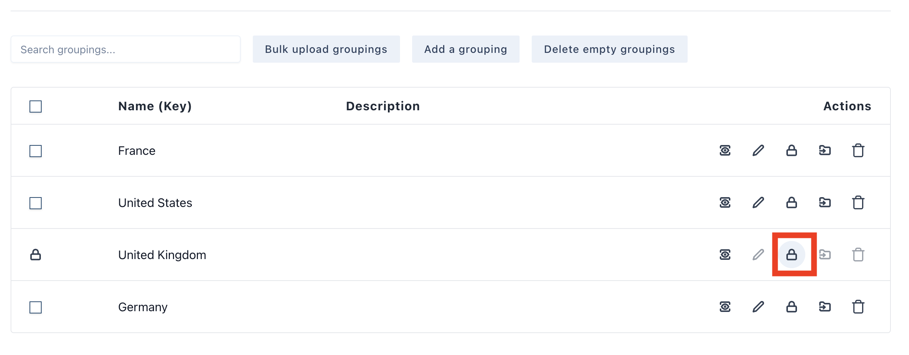Focus the Search groupings input field
The width and height of the screenshot is (909, 355).
pyautogui.click(x=126, y=49)
